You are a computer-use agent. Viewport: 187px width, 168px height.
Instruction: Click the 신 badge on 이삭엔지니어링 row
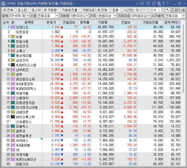[13, 107]
